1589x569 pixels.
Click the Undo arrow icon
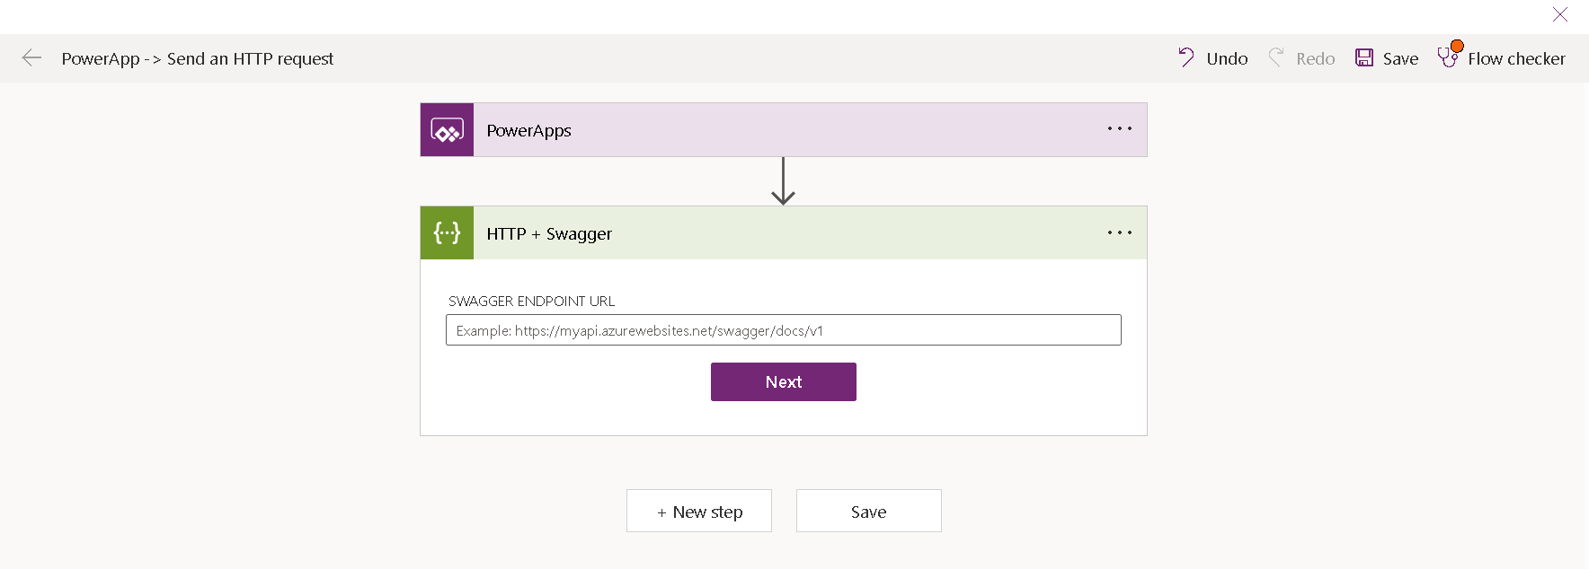(1186, 58)
